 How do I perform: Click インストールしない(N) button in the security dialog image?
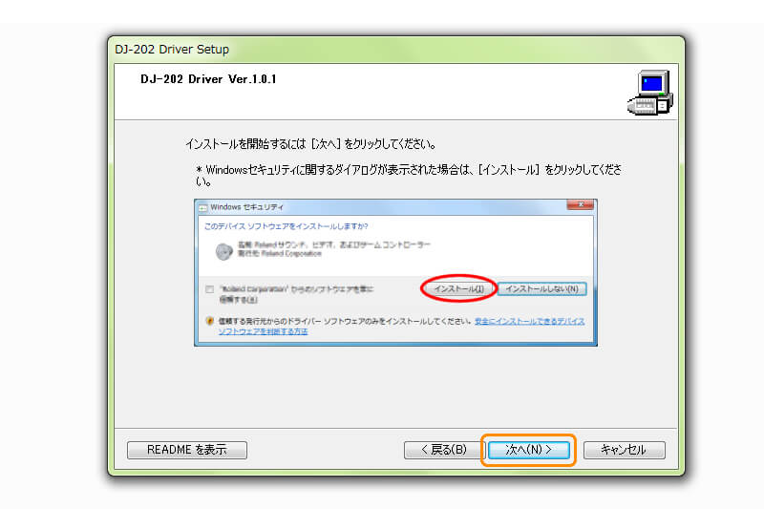pos(541,288)
